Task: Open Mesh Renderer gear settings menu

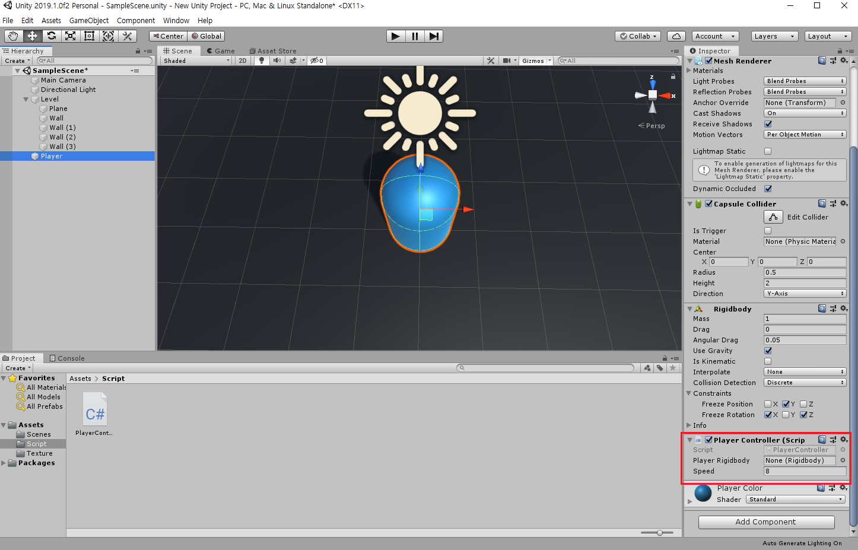Action: click(844, 61)
